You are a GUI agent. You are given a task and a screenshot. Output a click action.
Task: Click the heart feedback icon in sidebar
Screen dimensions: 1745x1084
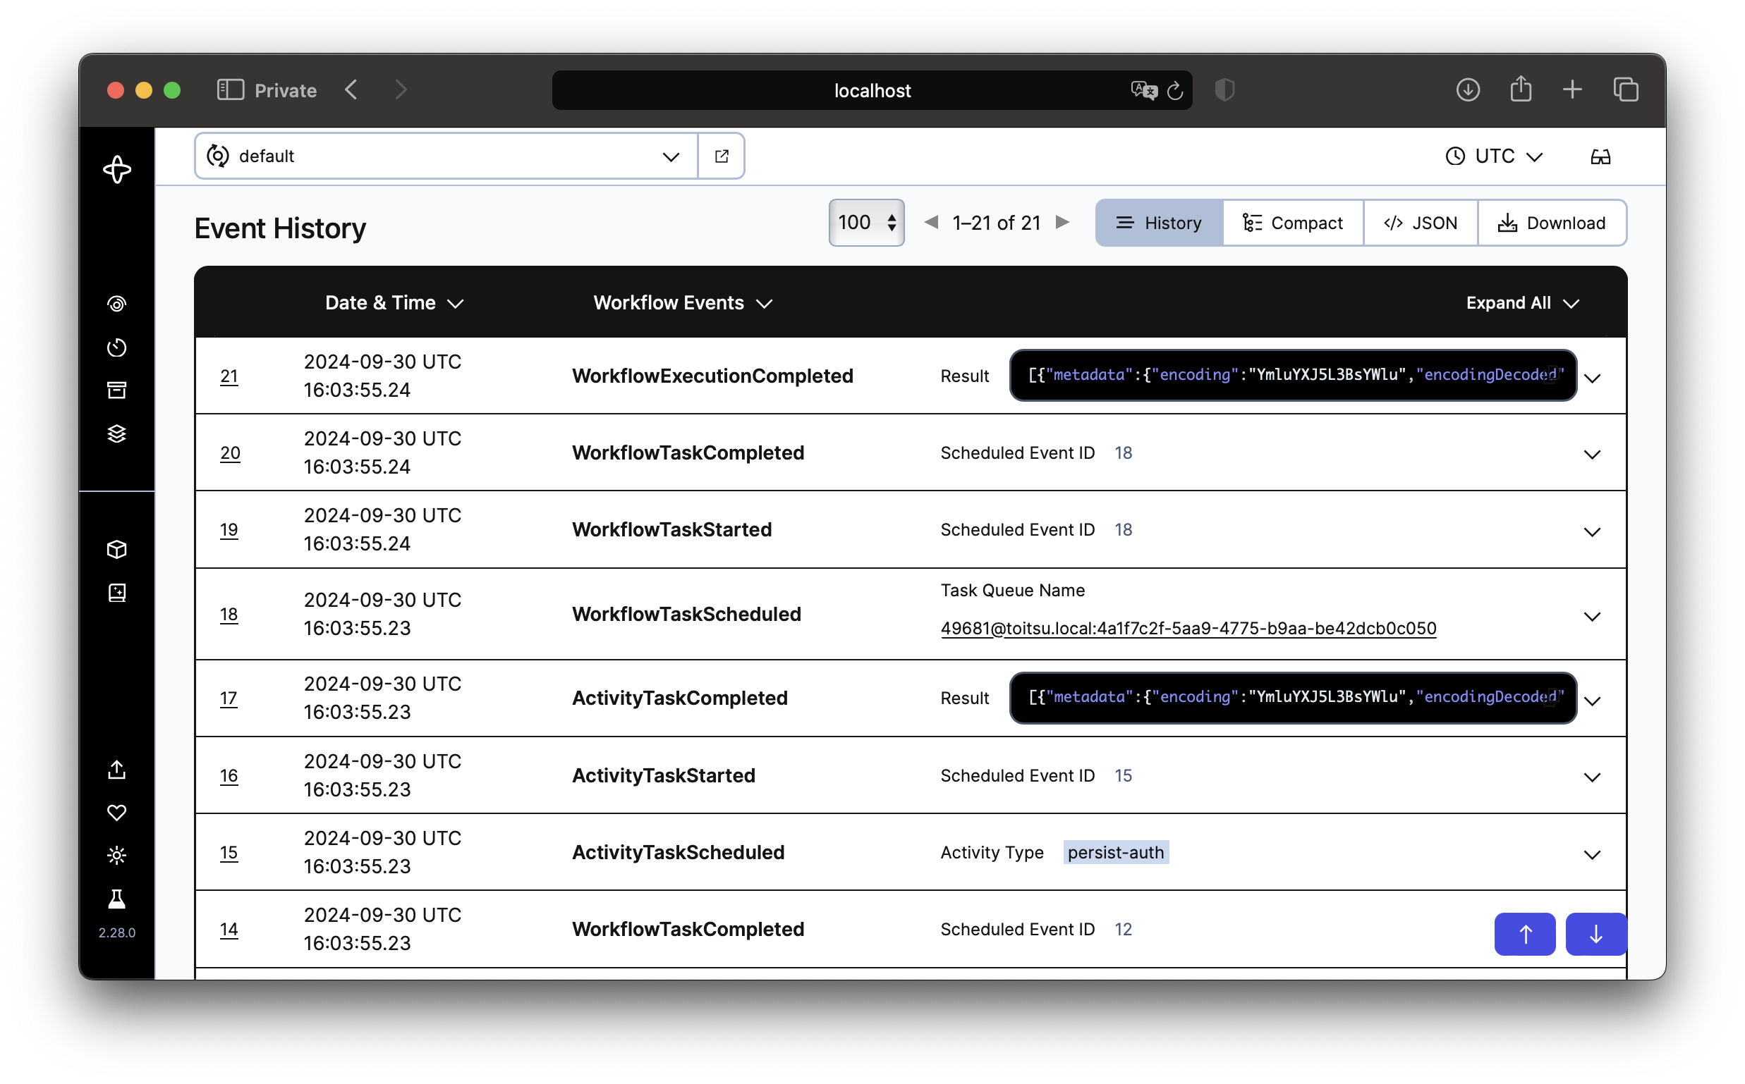(117, 815)
